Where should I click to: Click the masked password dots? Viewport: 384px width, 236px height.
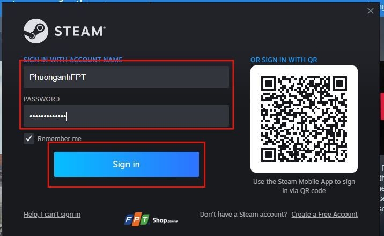point(48,116)
